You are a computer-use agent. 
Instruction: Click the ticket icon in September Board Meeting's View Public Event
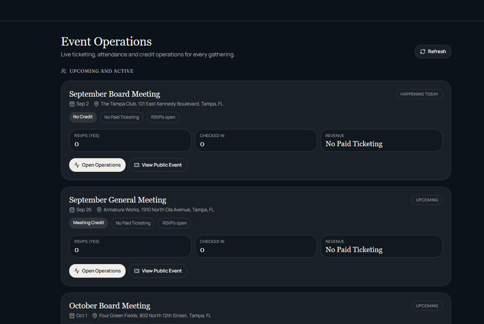tap(137, 165)
